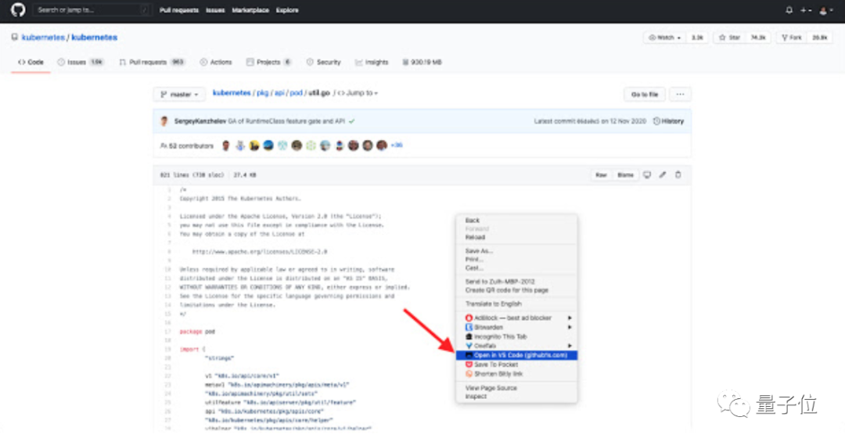Choose Create QR code for this page
The height and width of the screenshot is (442, 845).
(x=516, y=290)
